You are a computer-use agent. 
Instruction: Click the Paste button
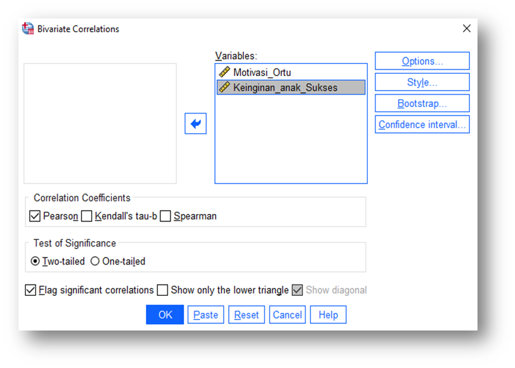(206, 315)
